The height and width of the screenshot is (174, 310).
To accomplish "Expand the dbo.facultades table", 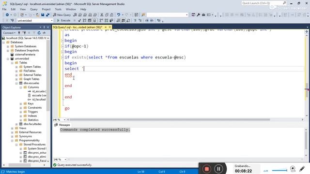I will 16,124.
